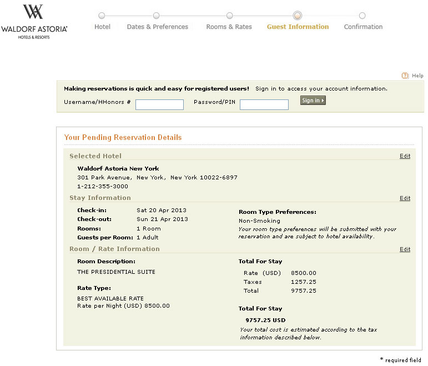The width and height of the screenshot is (428, 366).
Task: Click the check-out date Sun 21 Apr 2013
Action: (x=162, y=219)
